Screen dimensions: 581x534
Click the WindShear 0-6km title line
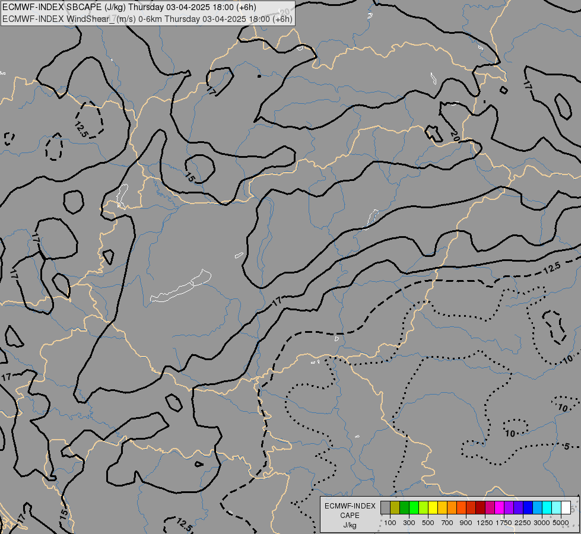coord(147,18)
